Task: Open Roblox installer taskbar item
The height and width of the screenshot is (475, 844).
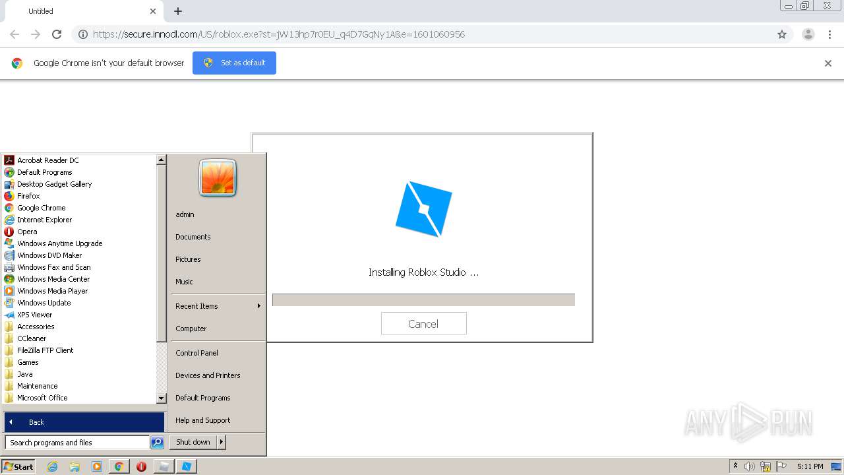Action: [187, 466]
